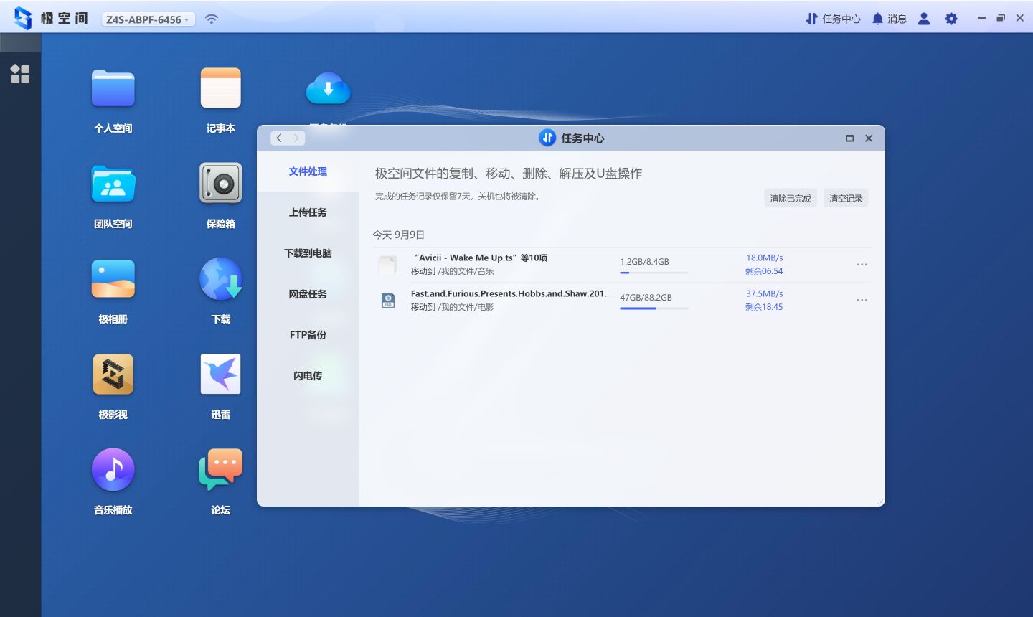Image resolution: width=1033 pixels, height=617 pixels.
Task: Launch the 迅雷 download app
Action: (x=220, y=374)
